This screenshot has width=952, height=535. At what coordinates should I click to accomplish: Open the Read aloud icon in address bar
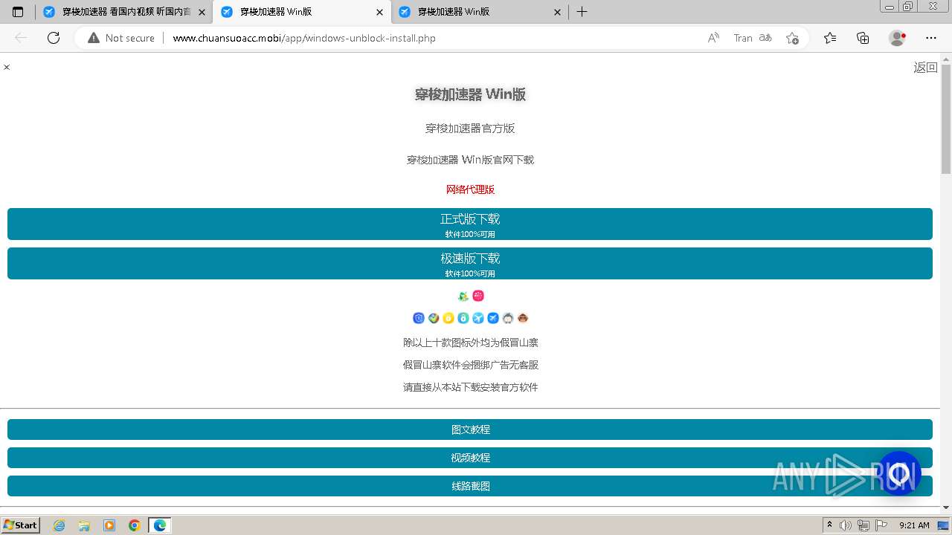click(x=713, y=38)
